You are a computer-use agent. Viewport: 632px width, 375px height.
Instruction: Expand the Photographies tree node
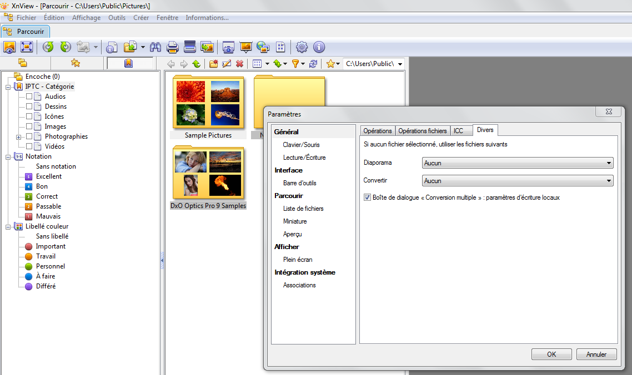point(19,137)
